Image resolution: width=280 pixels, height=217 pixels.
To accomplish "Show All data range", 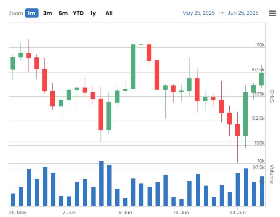I will [x=109, y=13].
